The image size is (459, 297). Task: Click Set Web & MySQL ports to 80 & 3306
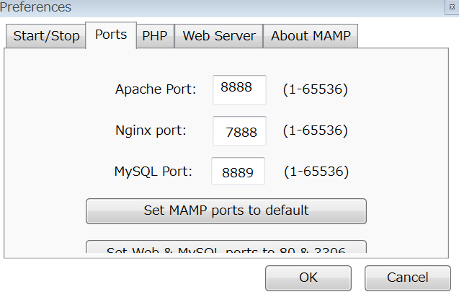(x=226, y=247)
